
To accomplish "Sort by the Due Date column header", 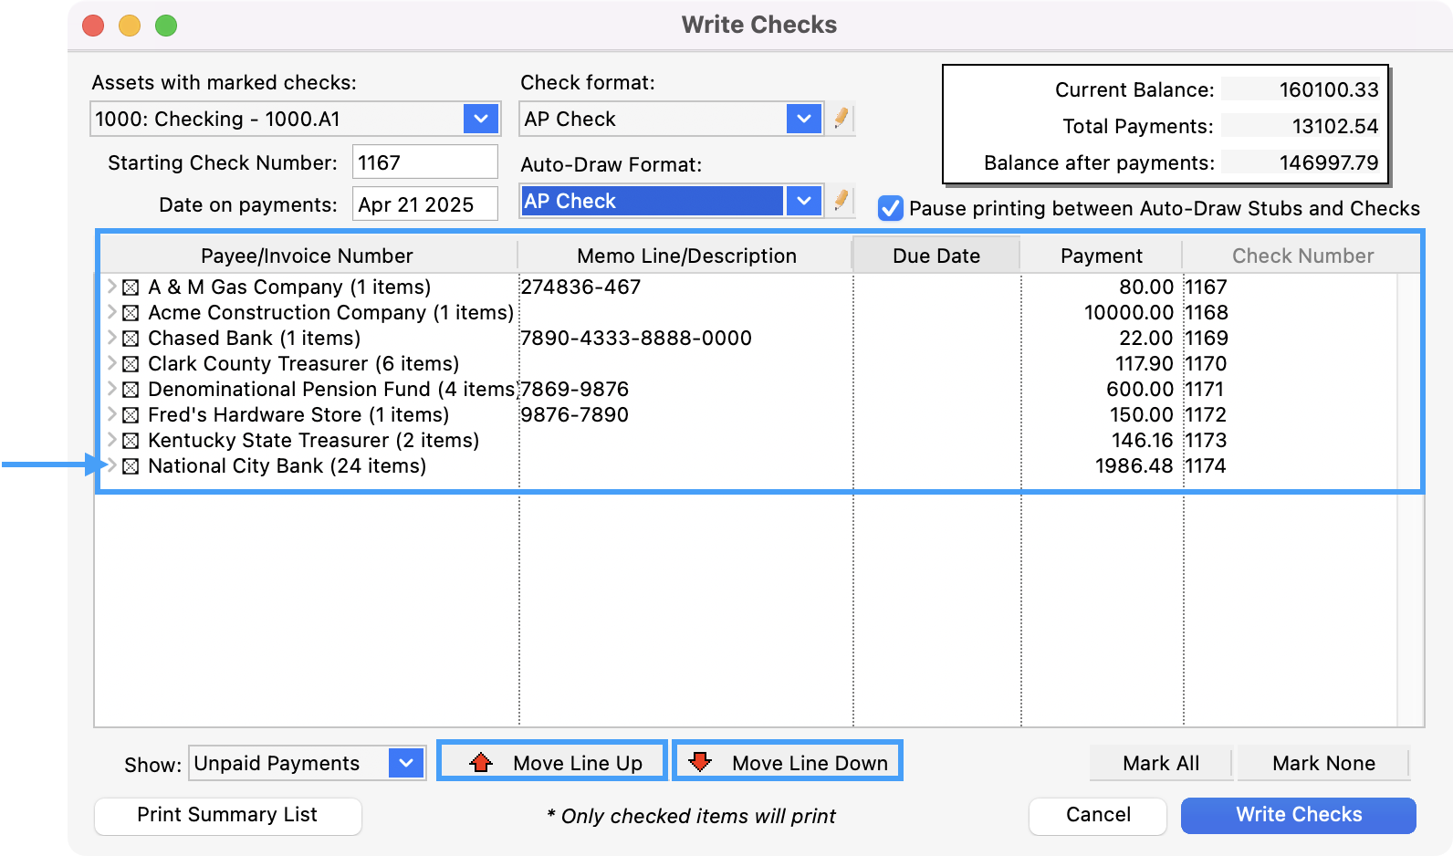I will [x=936, y=256].
